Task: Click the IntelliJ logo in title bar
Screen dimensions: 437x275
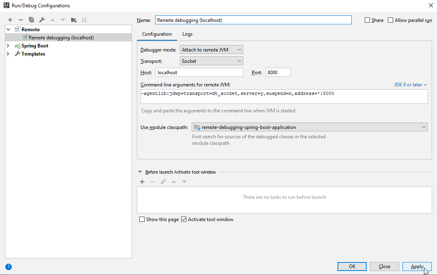Action: pos(6,5)
